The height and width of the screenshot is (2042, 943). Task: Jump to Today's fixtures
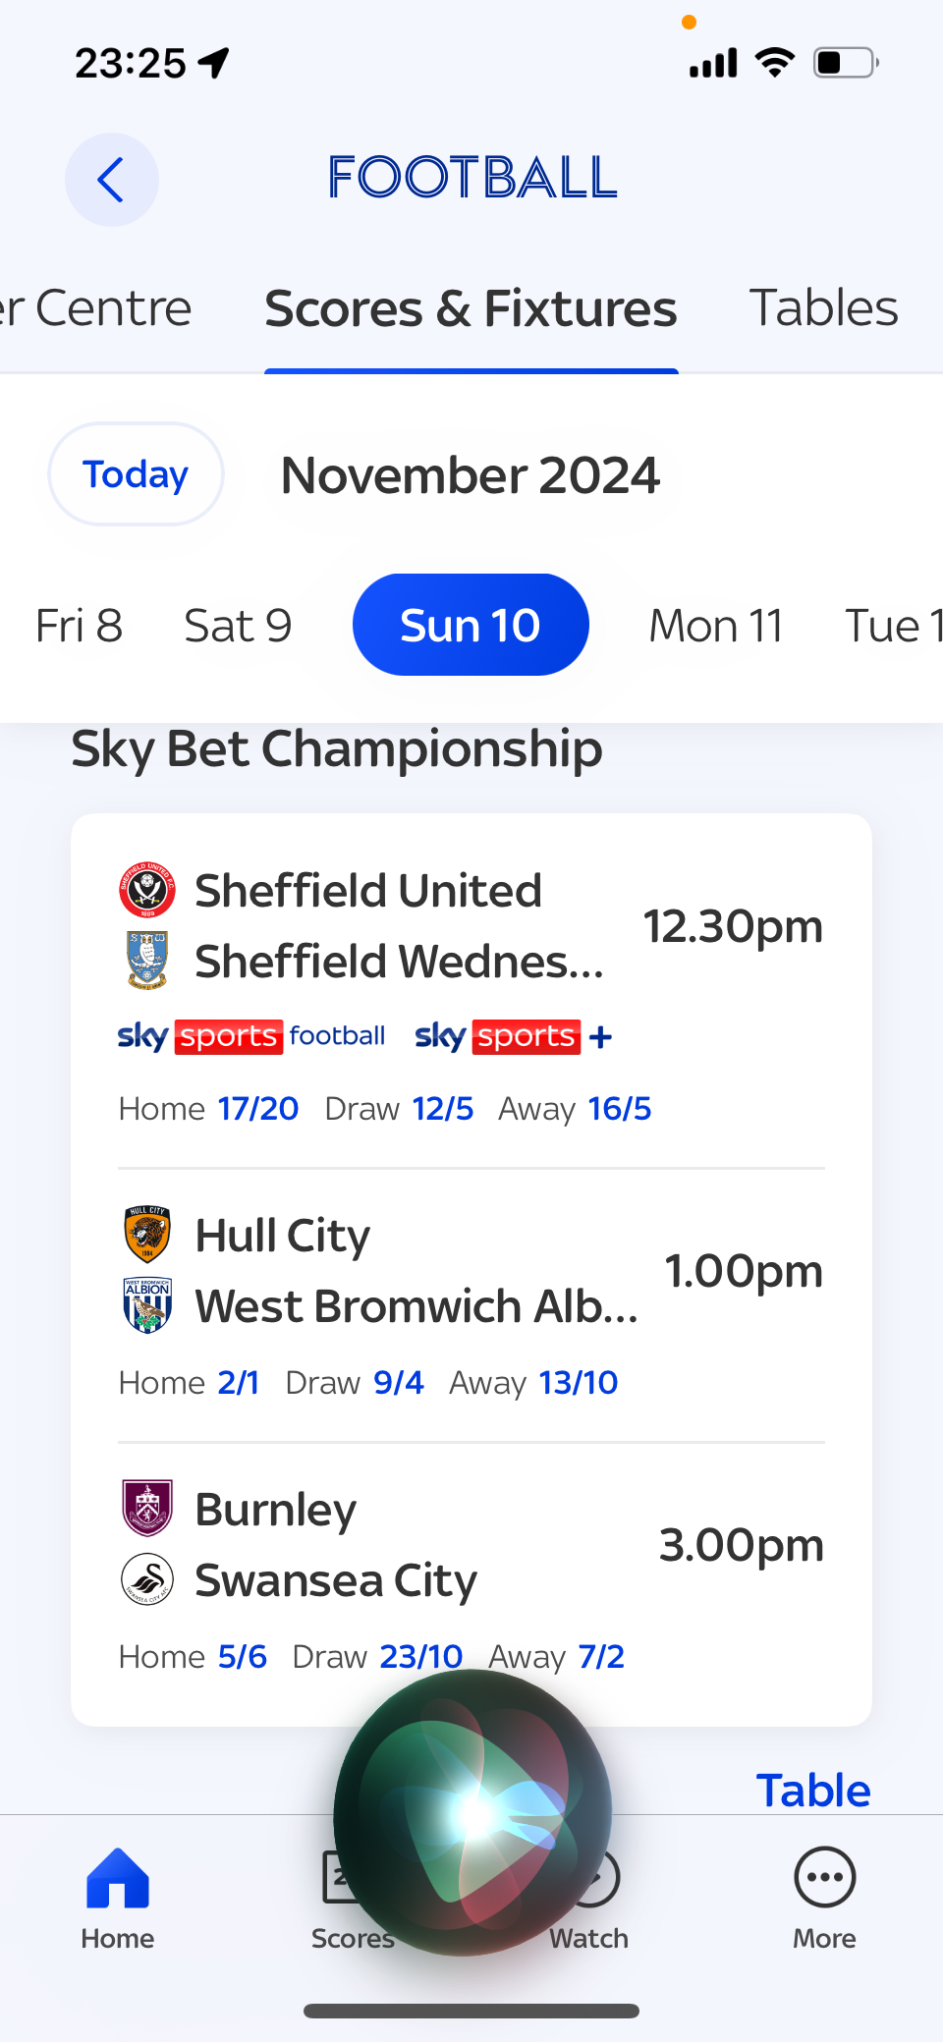tap(136, 474)
